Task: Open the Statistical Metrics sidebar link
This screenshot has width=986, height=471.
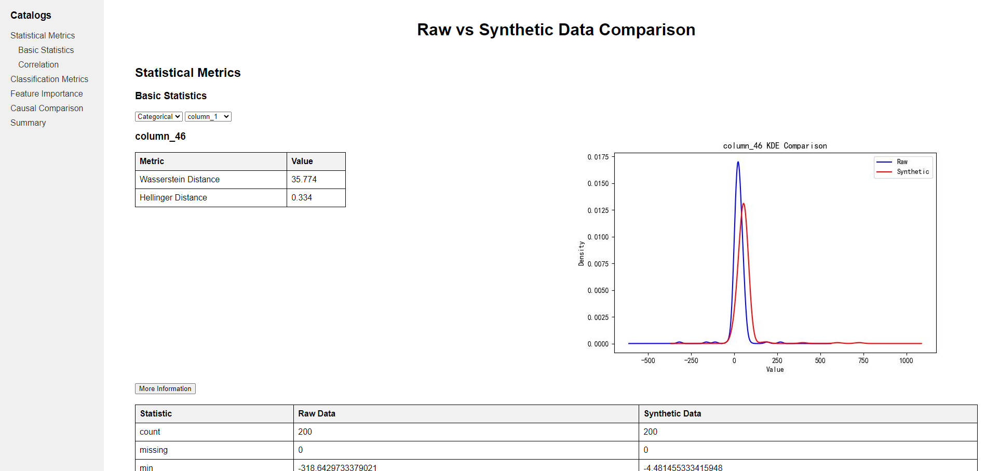Action: coord(43,35)
